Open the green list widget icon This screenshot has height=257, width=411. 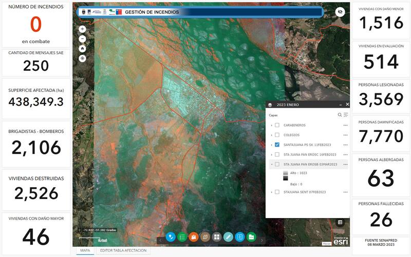pyautogui.click(x=182, y=237)
